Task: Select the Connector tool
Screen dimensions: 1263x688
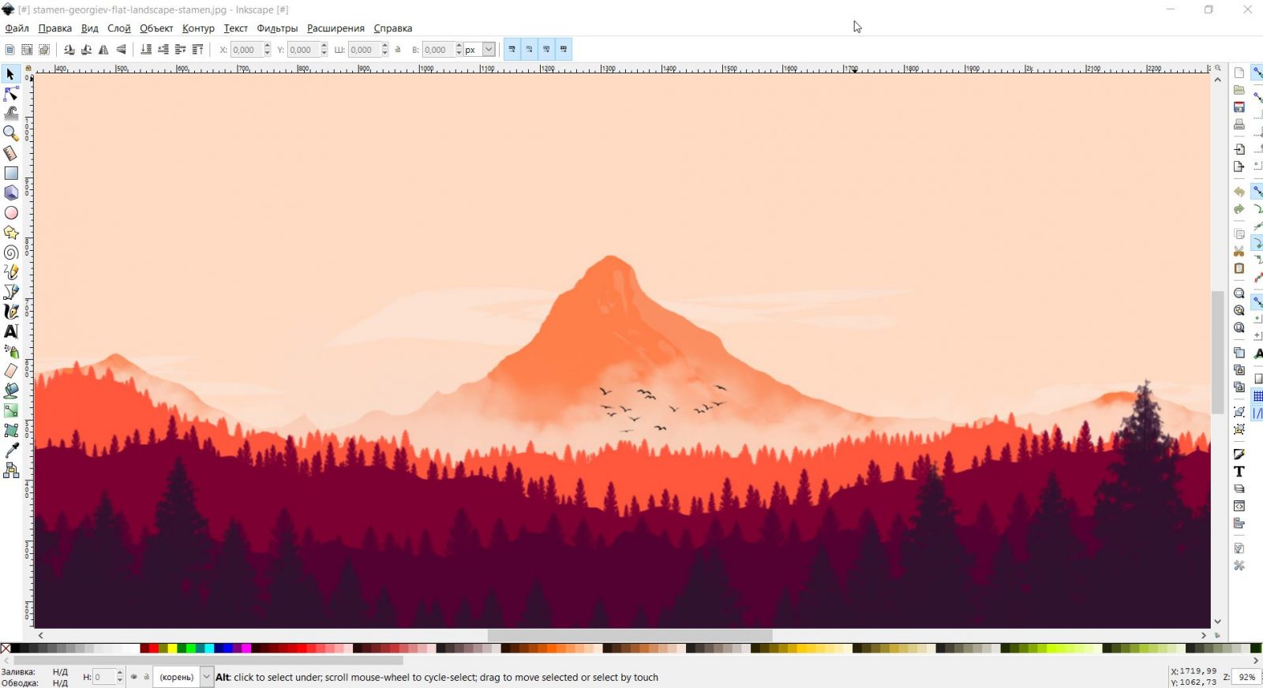Action: coord(11,471)
